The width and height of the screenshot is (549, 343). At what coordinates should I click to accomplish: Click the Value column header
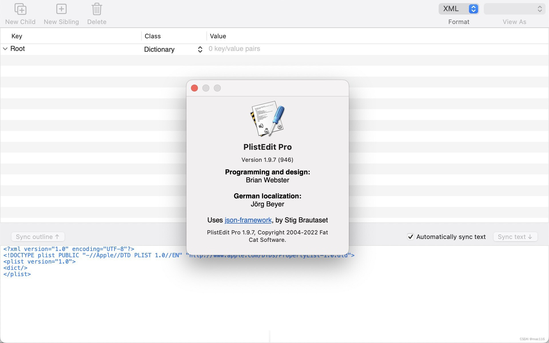pos(218,36)
